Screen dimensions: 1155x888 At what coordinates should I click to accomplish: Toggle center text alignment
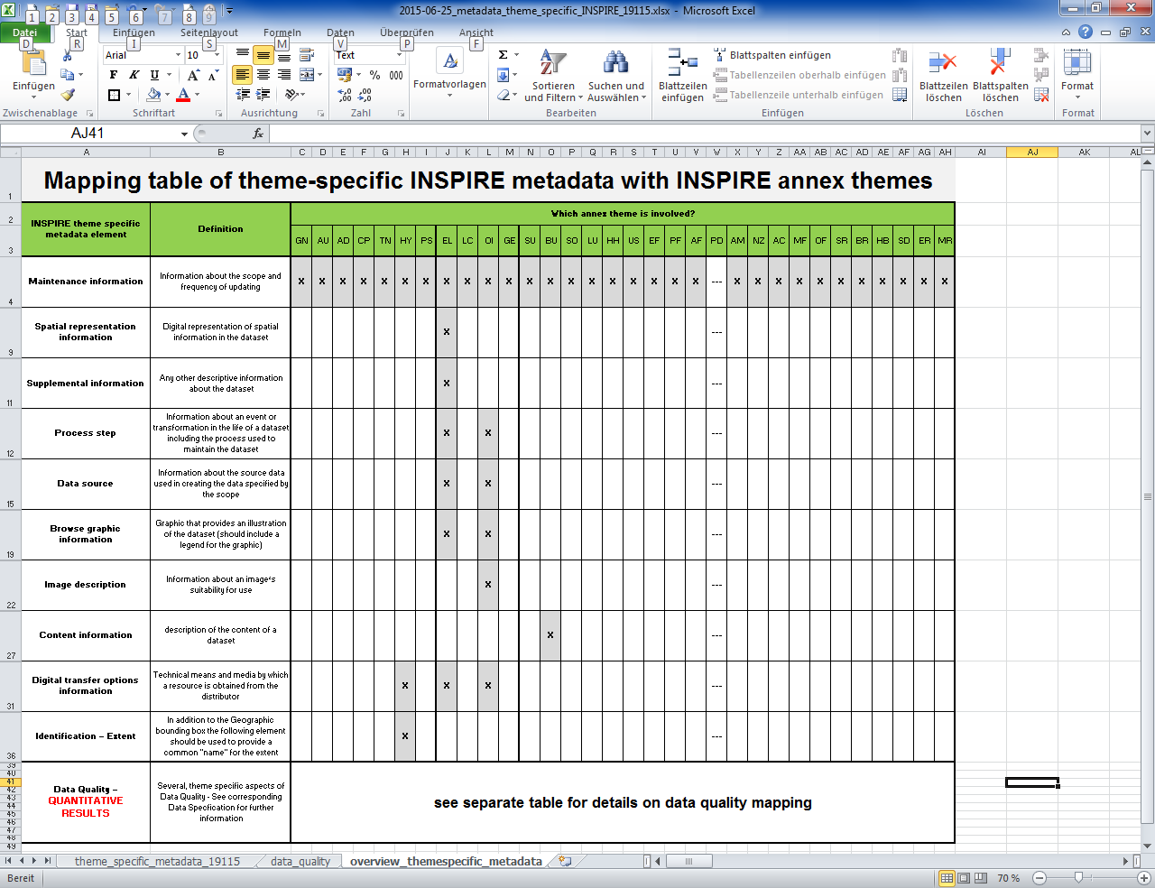point(262,73)
